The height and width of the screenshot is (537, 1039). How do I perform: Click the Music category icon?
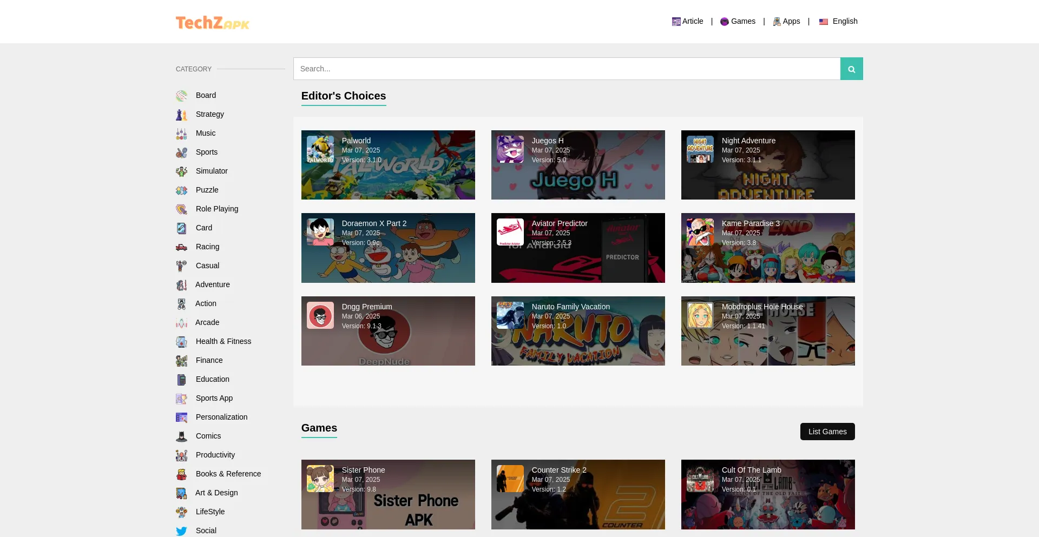click(x=181, y=134)
